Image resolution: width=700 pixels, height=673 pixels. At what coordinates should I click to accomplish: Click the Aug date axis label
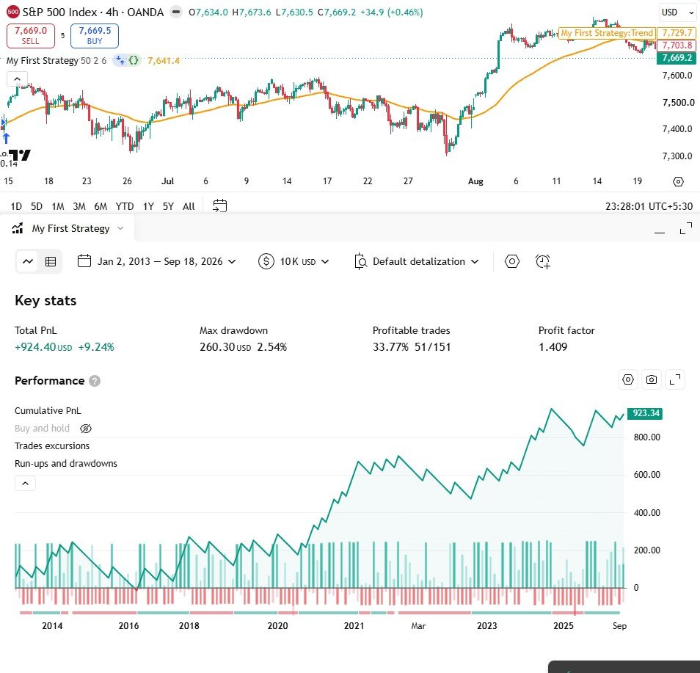pos(475,181)
